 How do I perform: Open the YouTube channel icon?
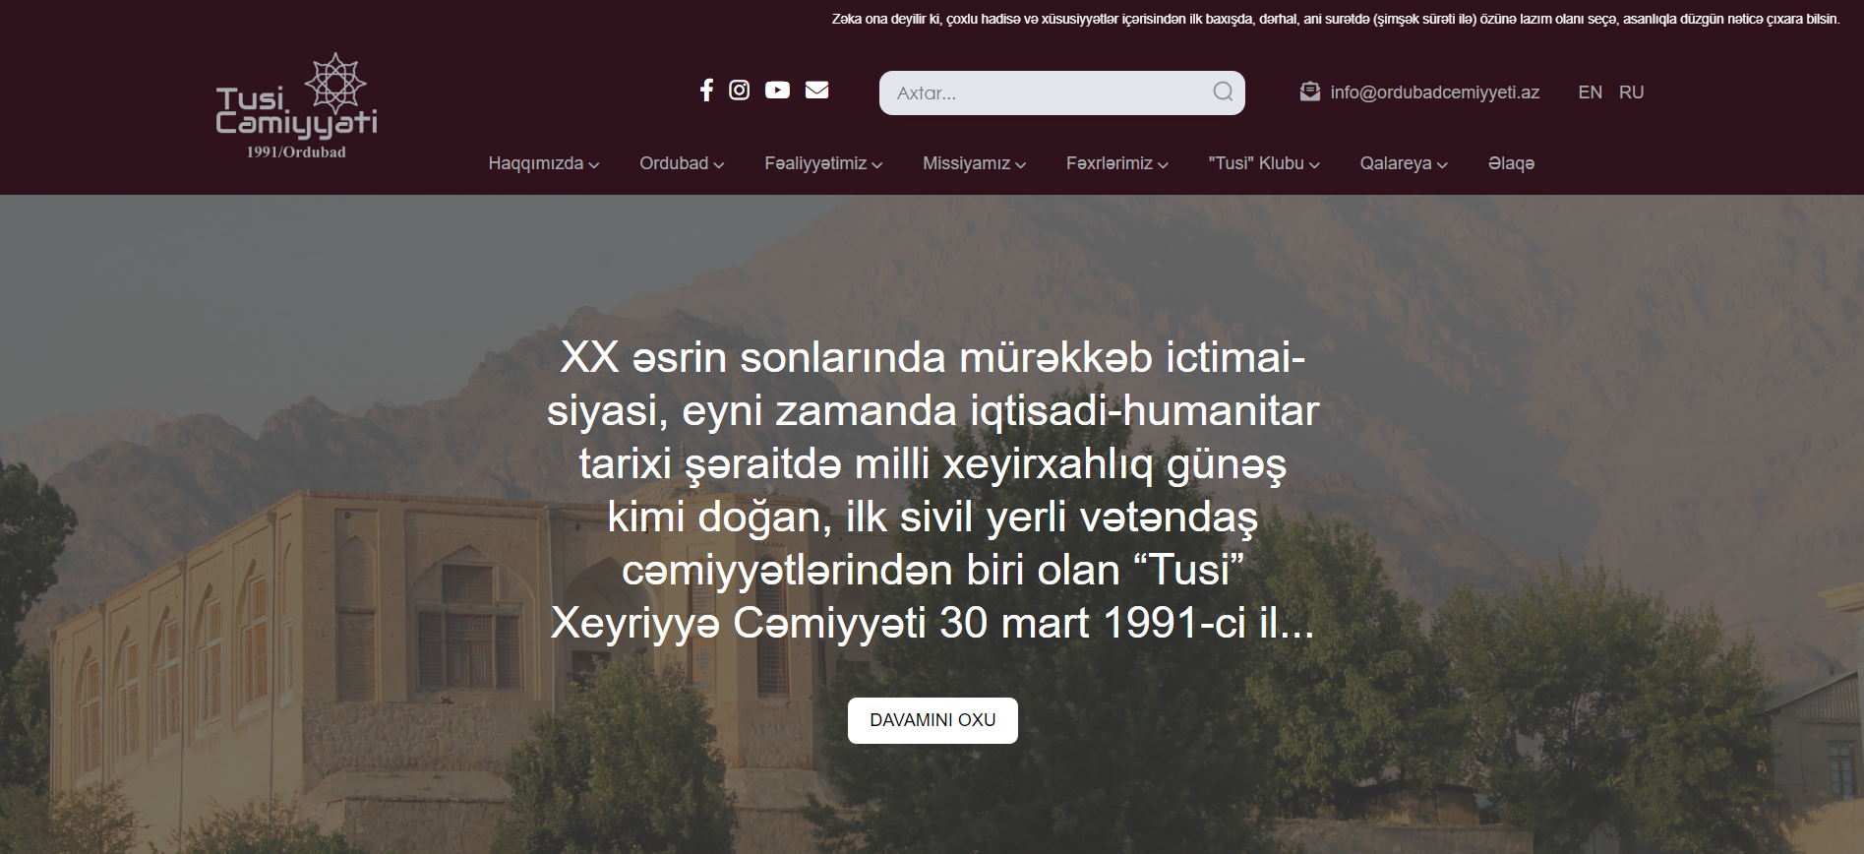tap(777, 91)
